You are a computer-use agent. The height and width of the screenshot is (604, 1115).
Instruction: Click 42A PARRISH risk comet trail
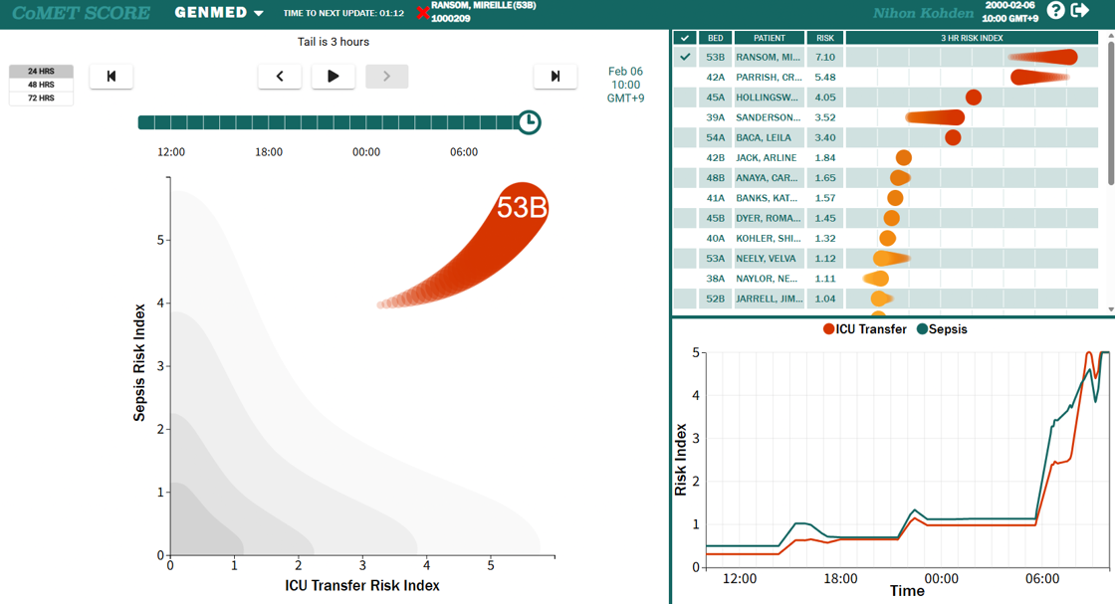(1039, 77)
